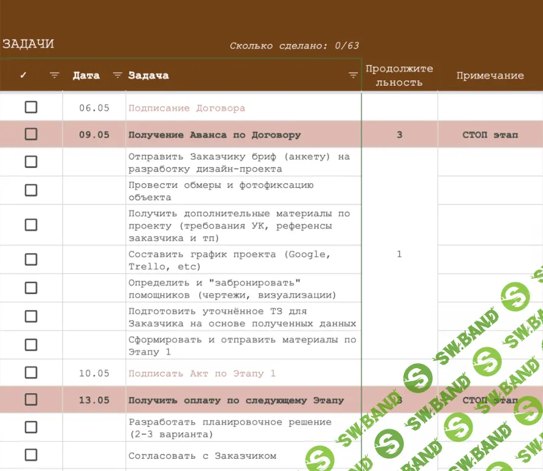This screenshot has height=471, width=543.
Task: Open filter on Дата column
Action: coord(118,75)
